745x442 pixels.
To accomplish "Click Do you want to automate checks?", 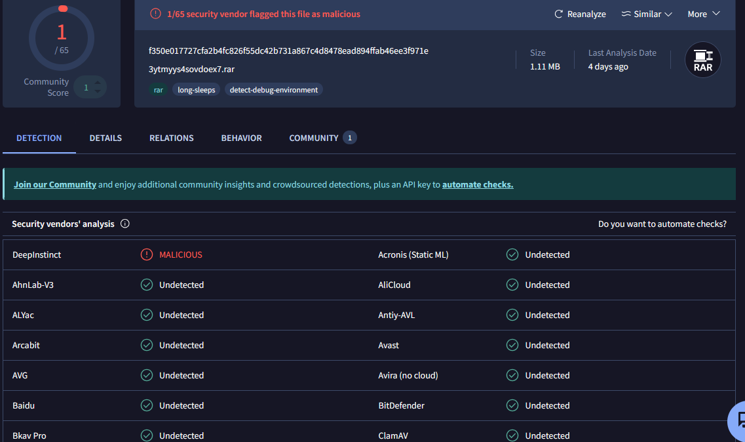I will click(x=662, y=224).
